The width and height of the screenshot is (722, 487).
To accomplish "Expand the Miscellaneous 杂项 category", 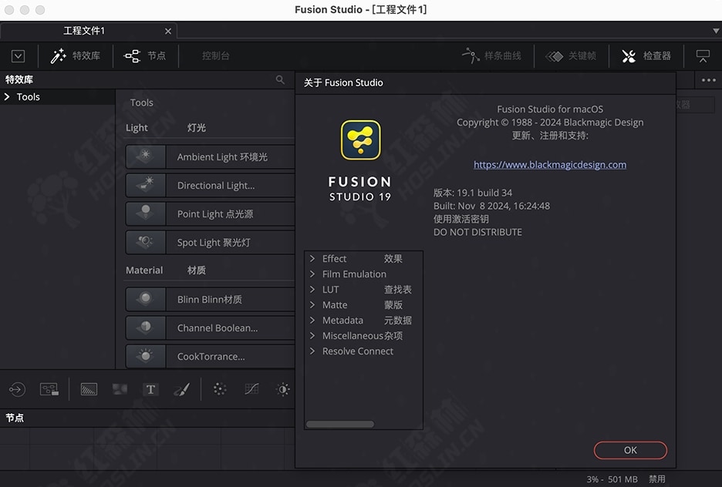I will pos(312,336).
